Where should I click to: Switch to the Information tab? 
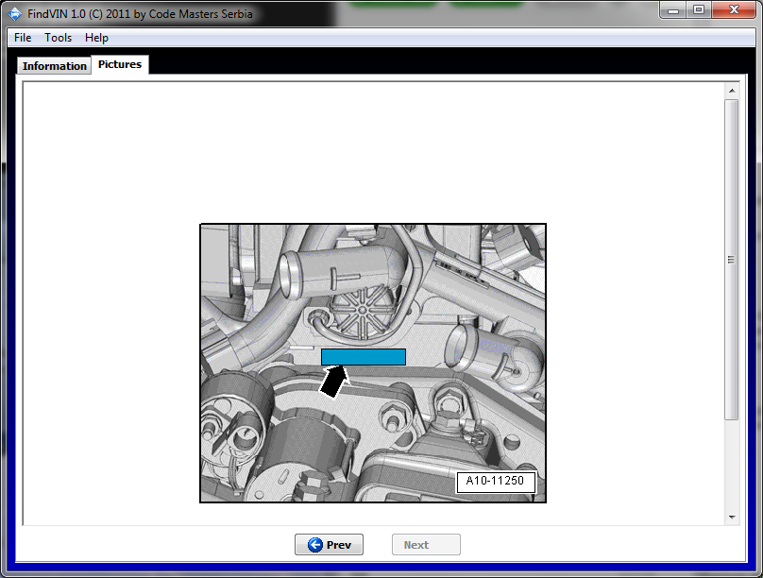[54, 66]
